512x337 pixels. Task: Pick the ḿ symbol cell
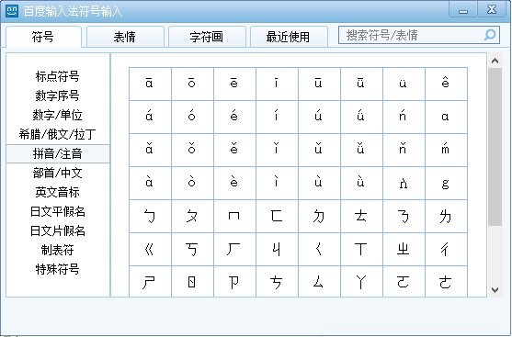point(447,150)
